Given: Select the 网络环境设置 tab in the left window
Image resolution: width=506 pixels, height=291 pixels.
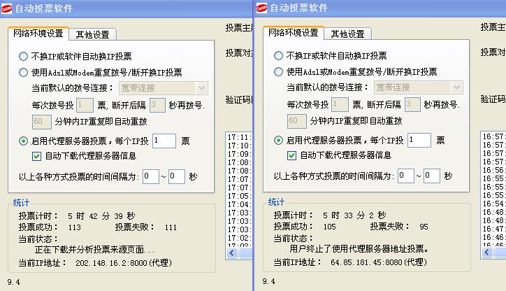Looking at the screenshot, I should 38,34.
